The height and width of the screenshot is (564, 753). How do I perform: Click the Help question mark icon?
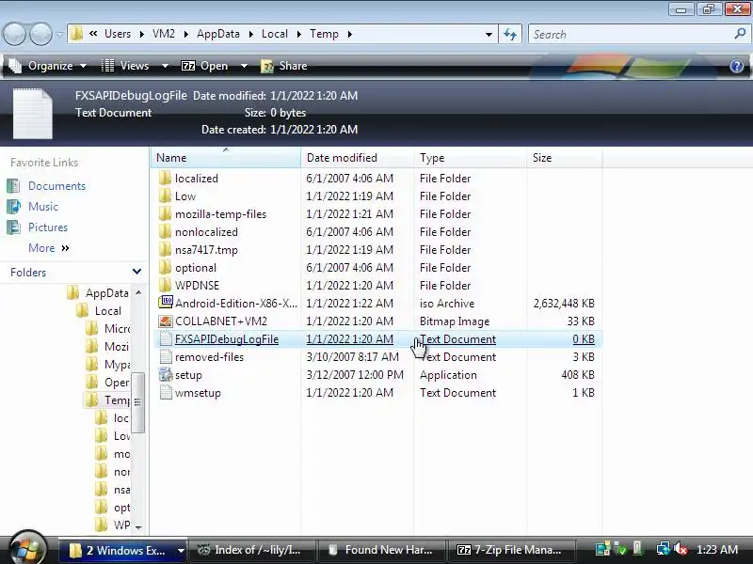(737, 66)
